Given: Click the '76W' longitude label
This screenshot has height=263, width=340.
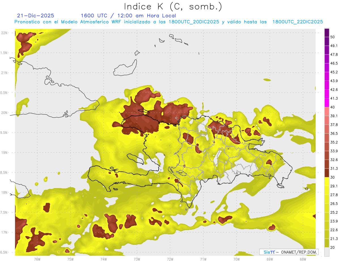Looking at the screenshot, I should tap(37, 259).
